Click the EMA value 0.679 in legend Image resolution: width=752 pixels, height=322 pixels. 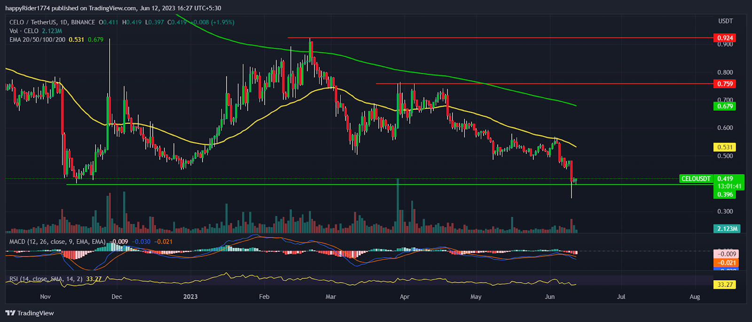point(95,39)
